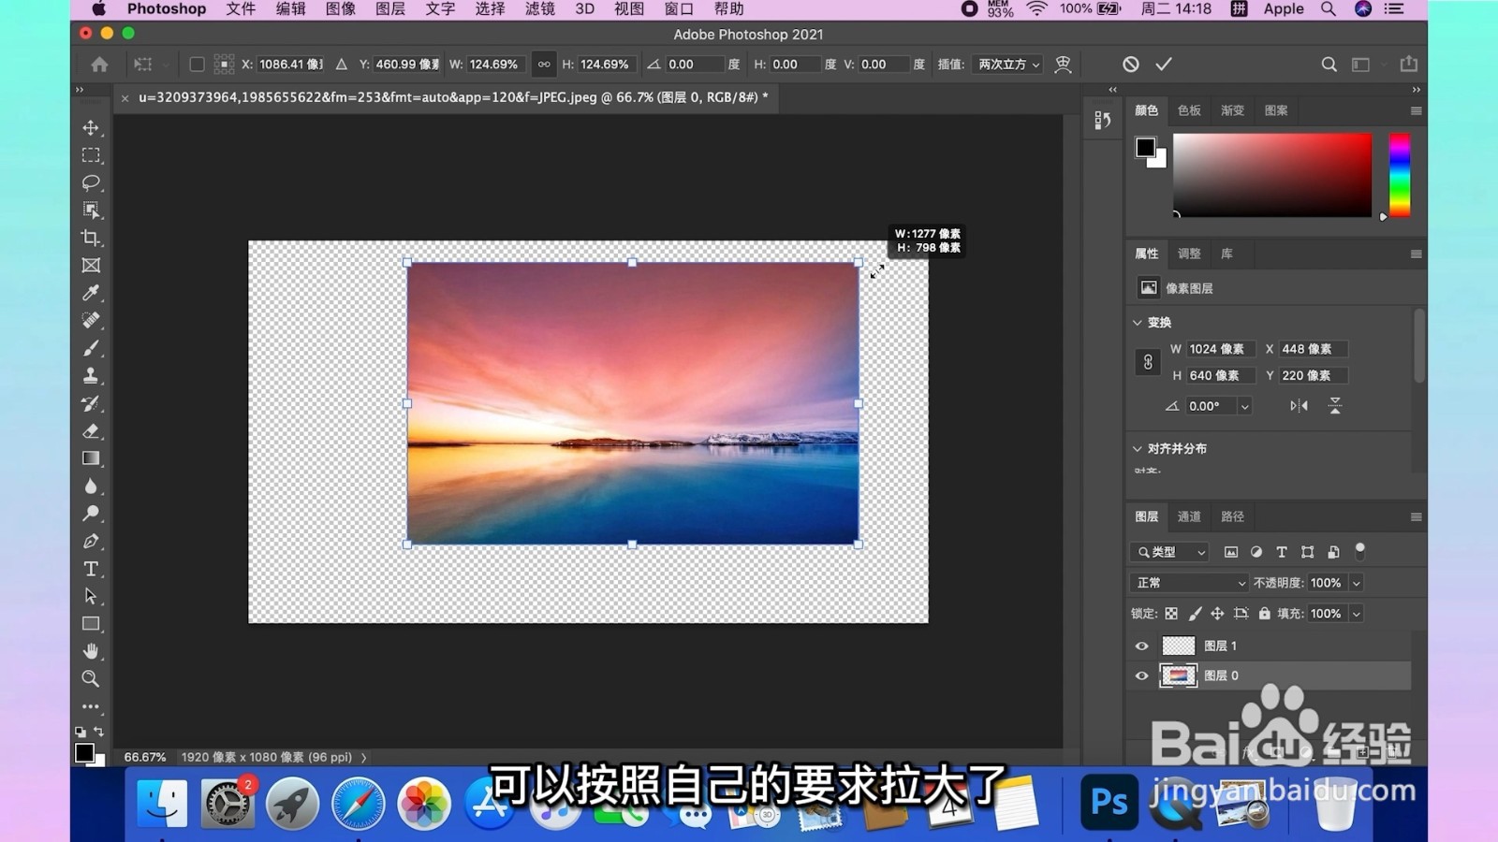
Task: Select the Lasso tool
Action: coord(90,183)
